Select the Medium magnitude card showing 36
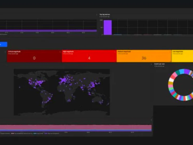This screenshot has height=145, width=193. (144, 56)
